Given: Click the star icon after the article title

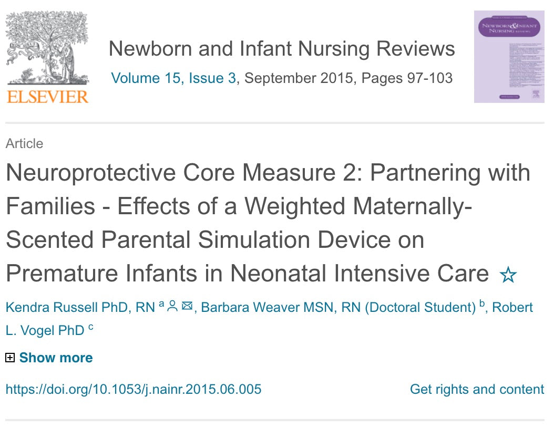Looking at the screenshot, I should pos(508,274).
